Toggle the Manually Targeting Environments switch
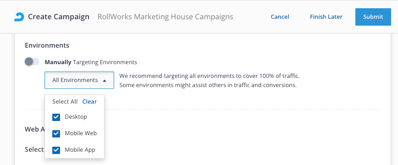The image size is (398, 165). (32, 62)
